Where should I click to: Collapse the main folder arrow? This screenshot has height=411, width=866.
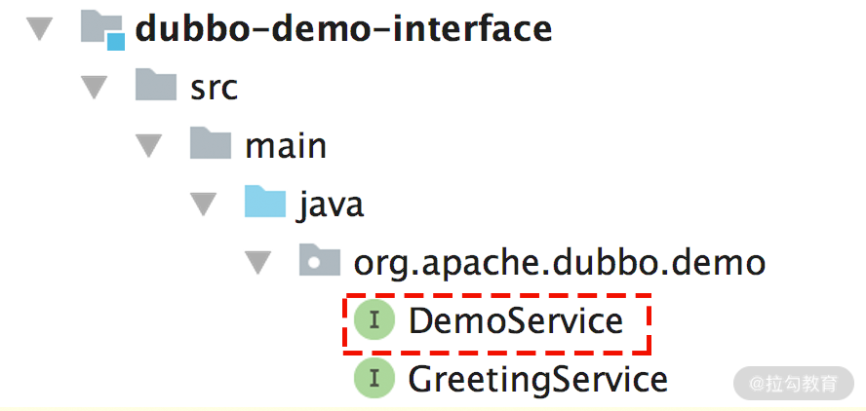(x=150, y=146)
